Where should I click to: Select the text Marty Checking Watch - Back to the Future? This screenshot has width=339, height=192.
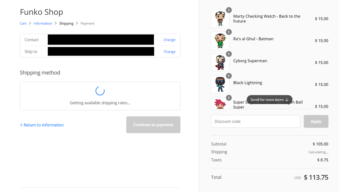tap(267, 19)
